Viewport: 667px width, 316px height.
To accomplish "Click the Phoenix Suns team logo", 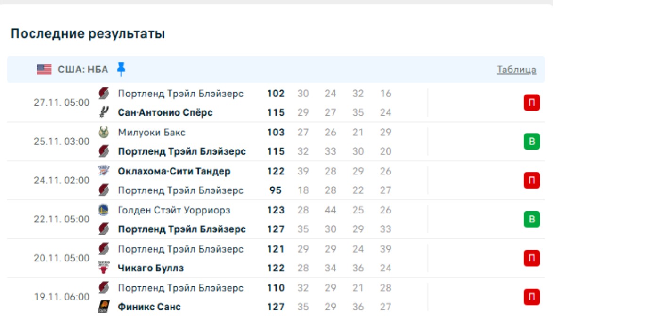I will [104, 307].
